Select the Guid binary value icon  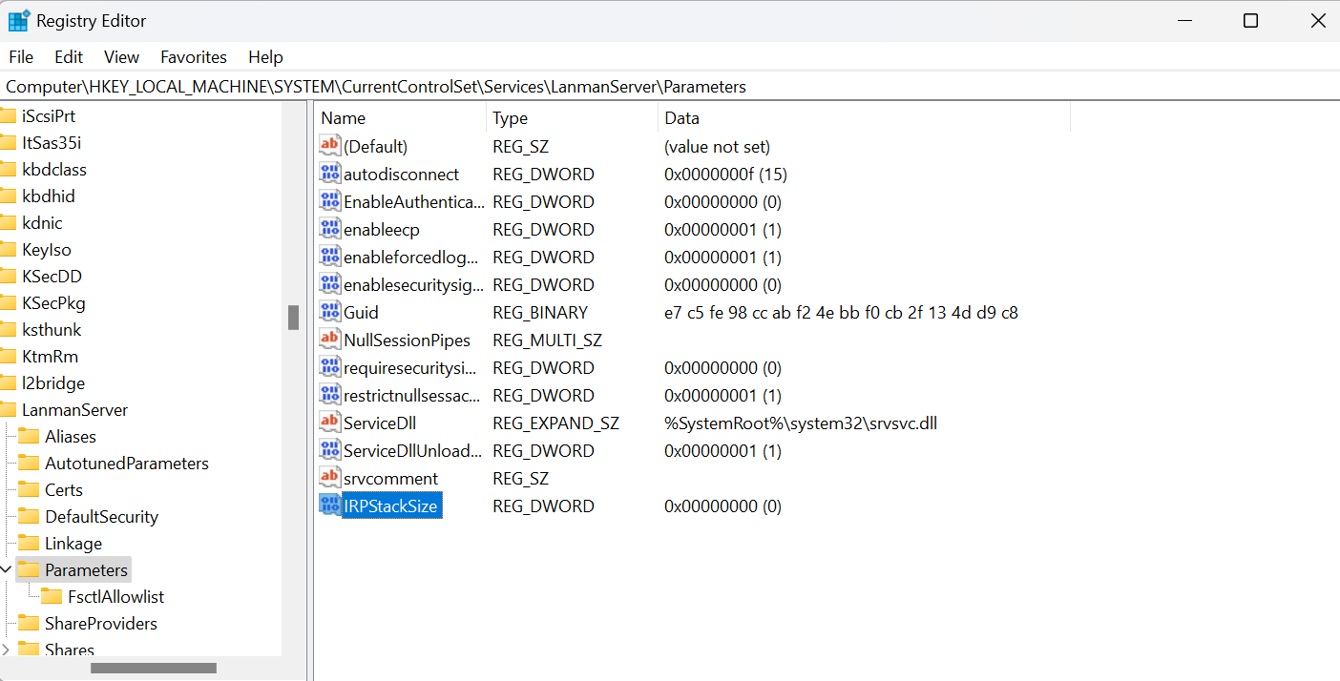[329, 312]
